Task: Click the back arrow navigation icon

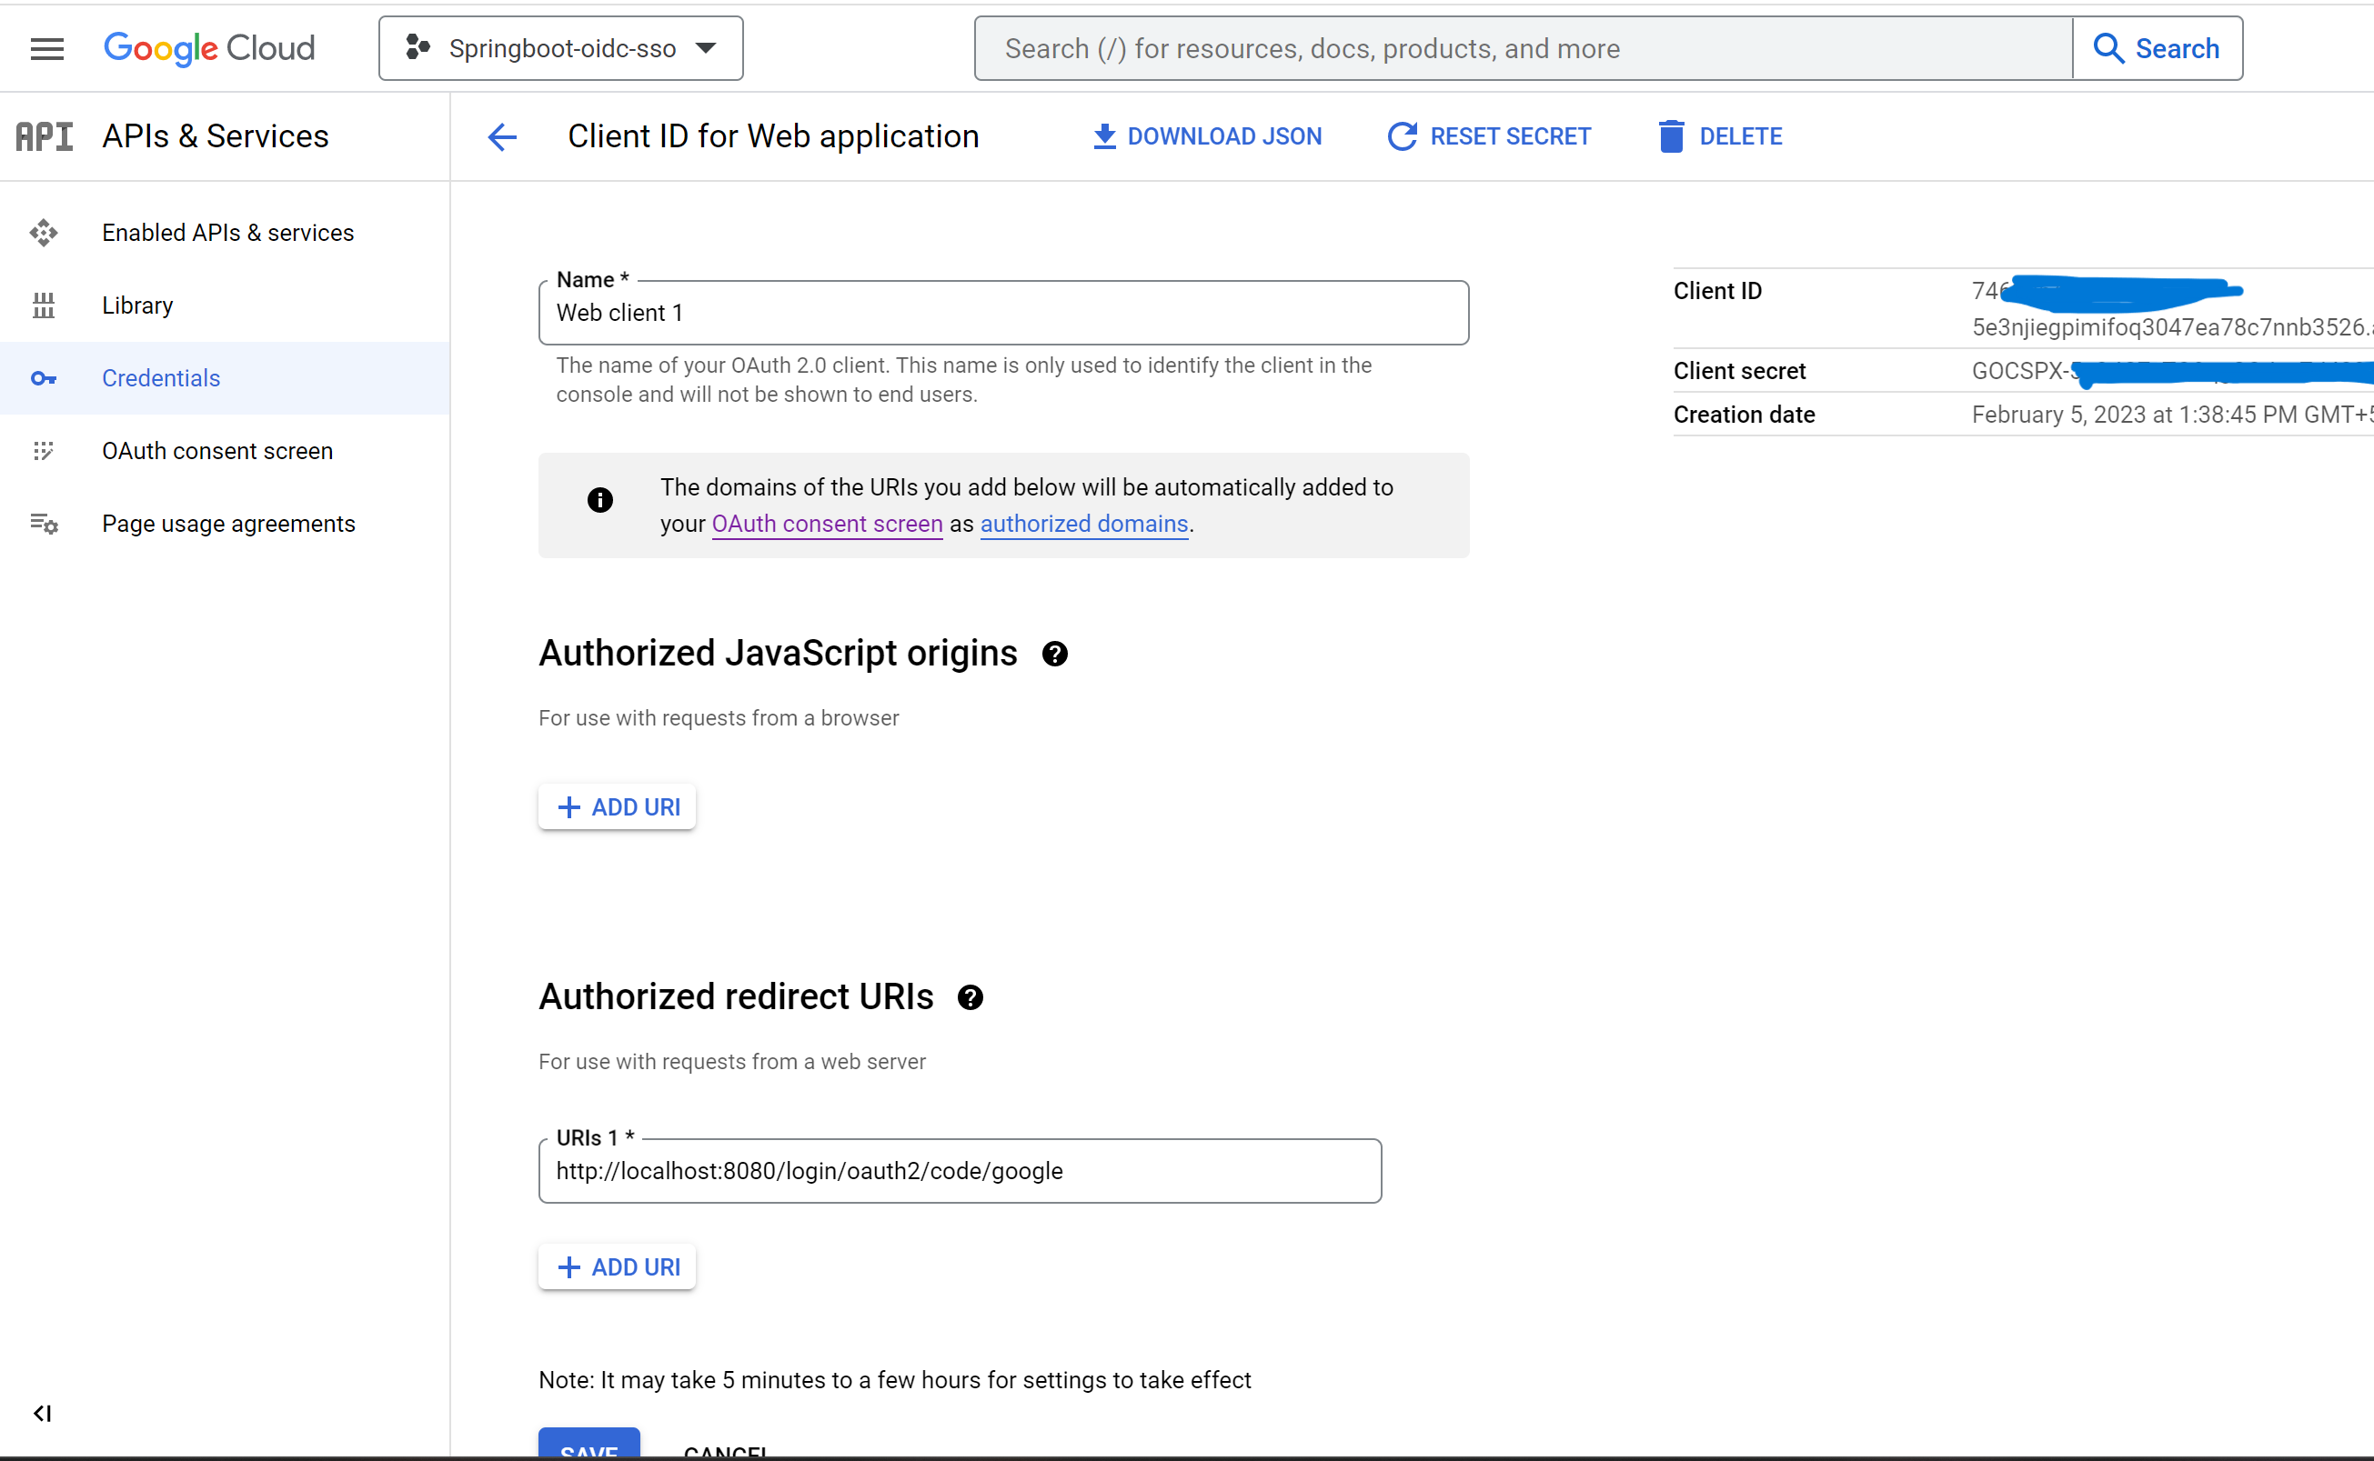Action: pyautogui.click(x=502, y=135)
